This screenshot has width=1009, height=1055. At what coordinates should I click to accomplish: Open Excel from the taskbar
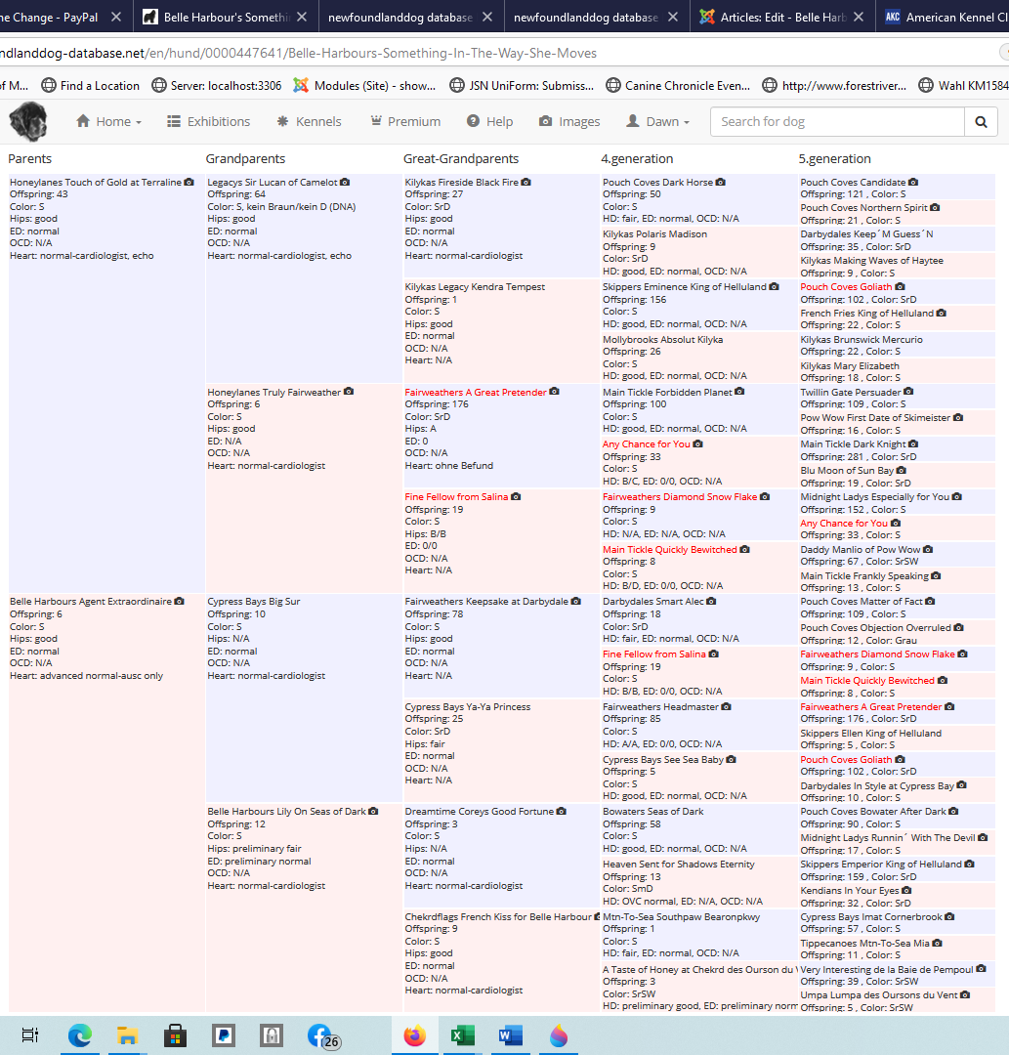pos(462,1035)
